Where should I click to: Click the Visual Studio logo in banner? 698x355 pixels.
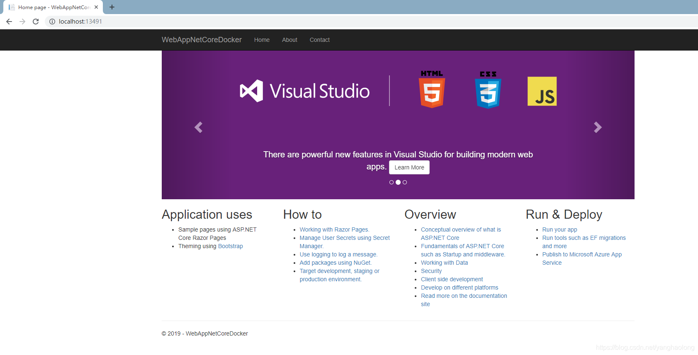pyautogui.click(x=305, y=91)
